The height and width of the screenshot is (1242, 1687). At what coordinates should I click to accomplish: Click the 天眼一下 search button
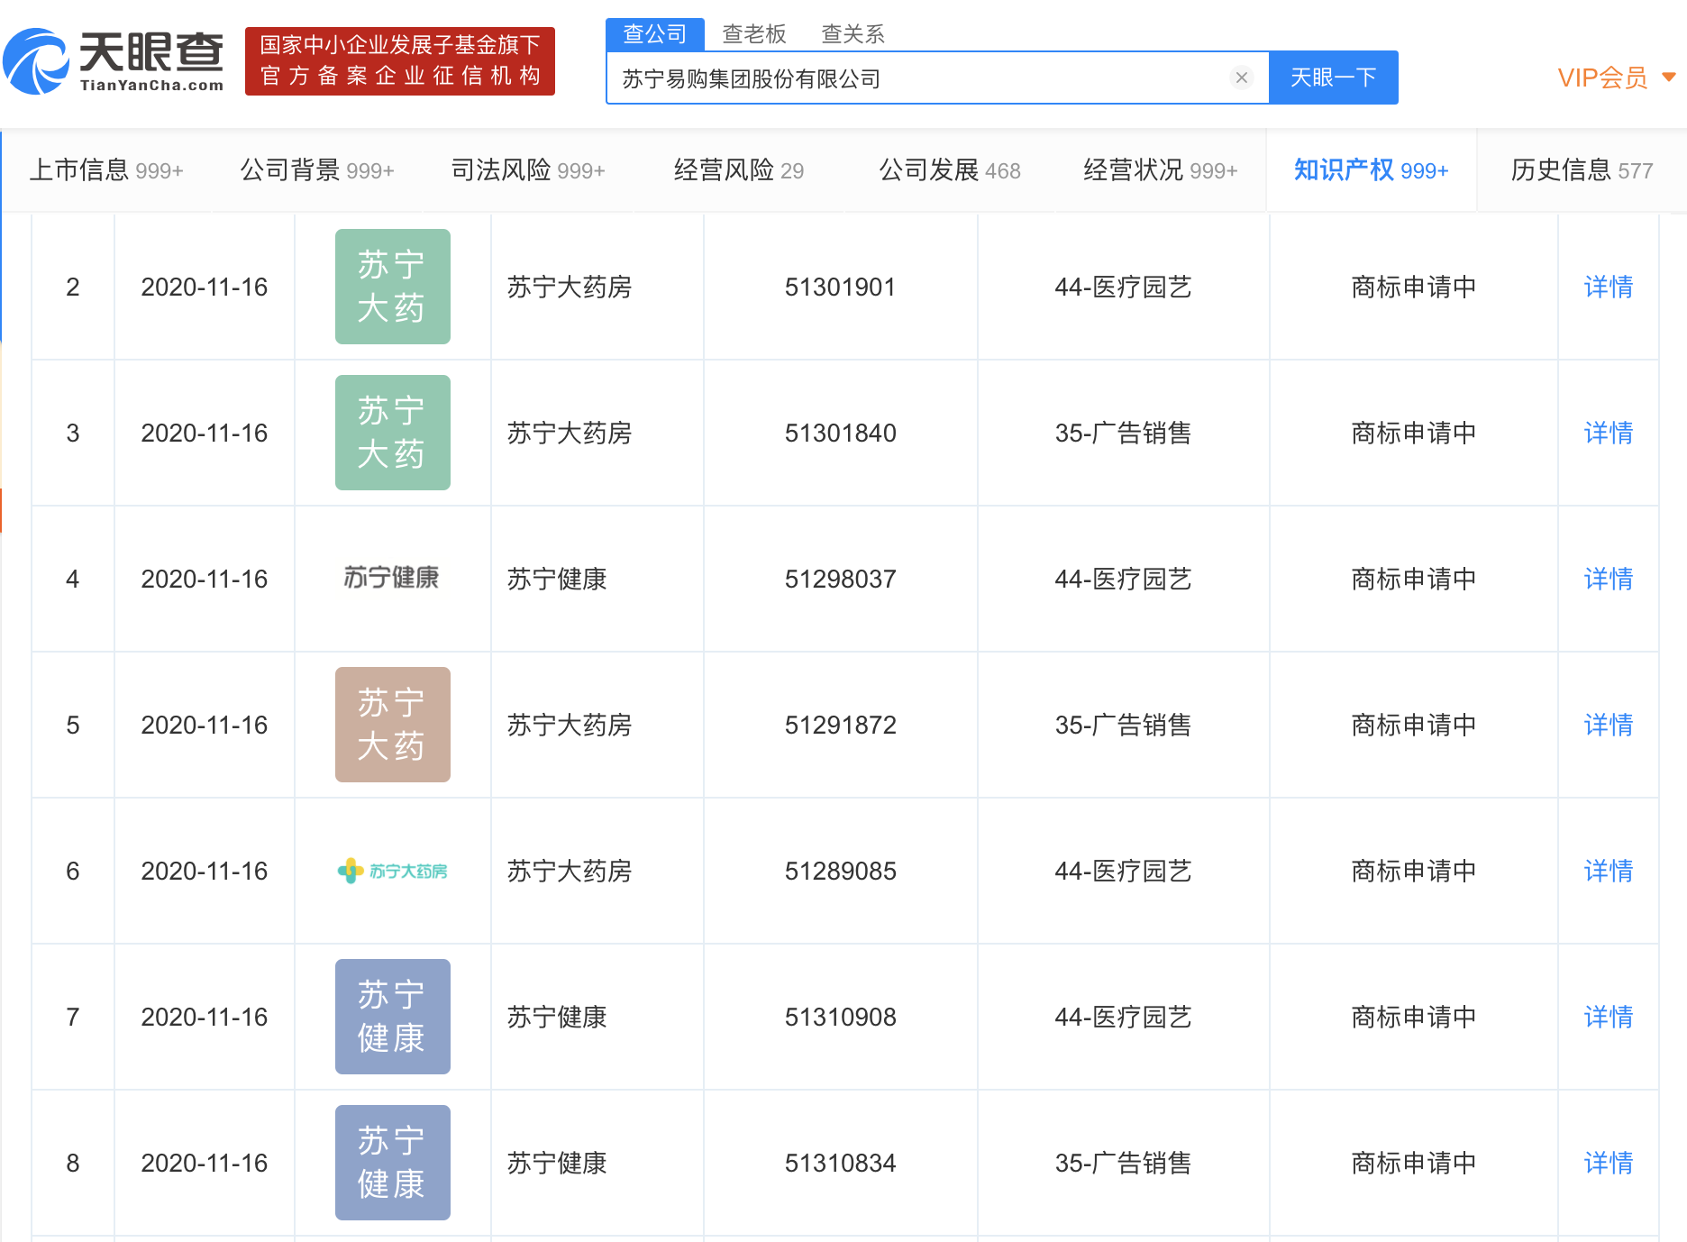[x=1333, y=78]
